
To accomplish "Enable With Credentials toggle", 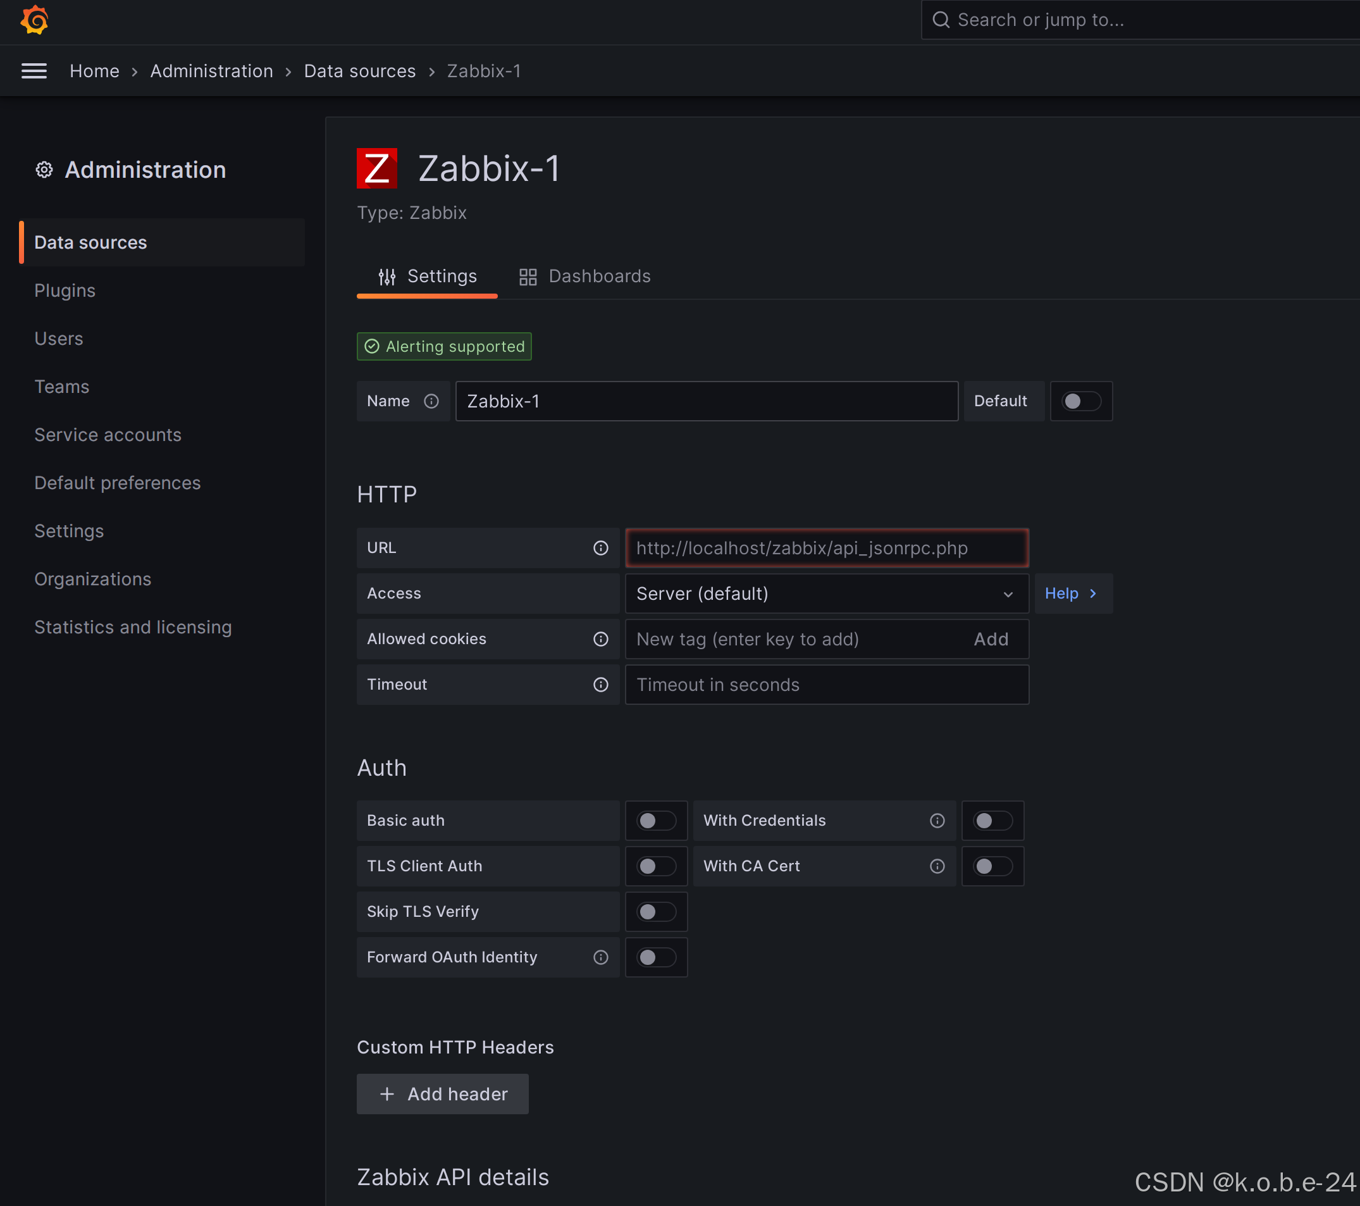I will click(x=992, y=821).
